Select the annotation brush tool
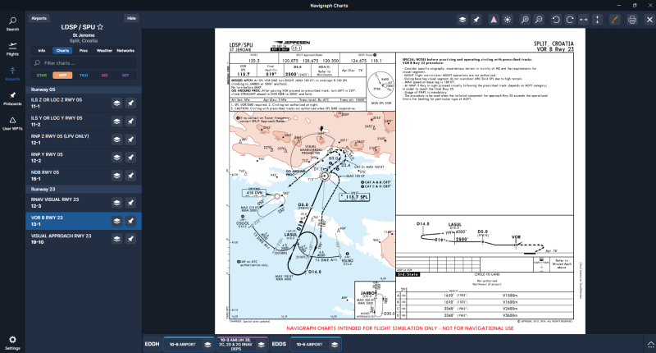The width and height of the screenshot is (656, 353). point(614,20)
